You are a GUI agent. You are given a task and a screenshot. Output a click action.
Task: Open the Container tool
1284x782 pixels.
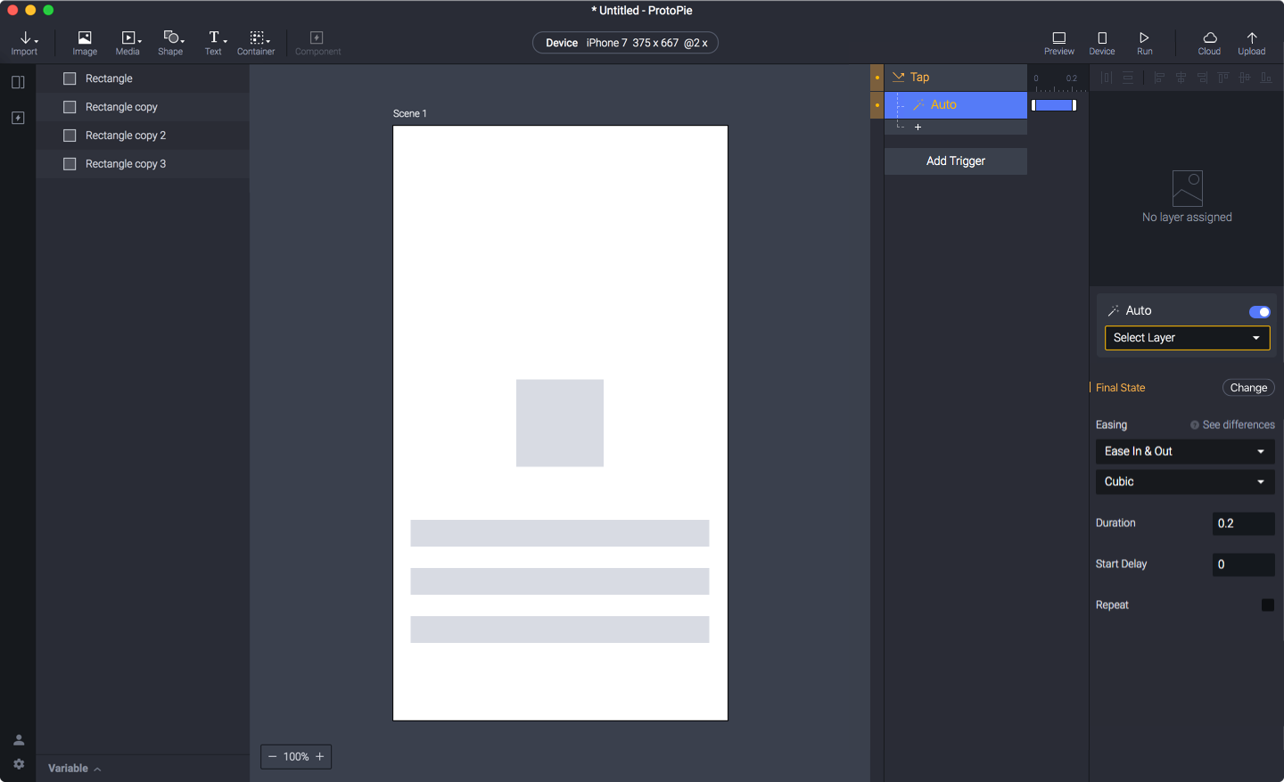point(257,42)
